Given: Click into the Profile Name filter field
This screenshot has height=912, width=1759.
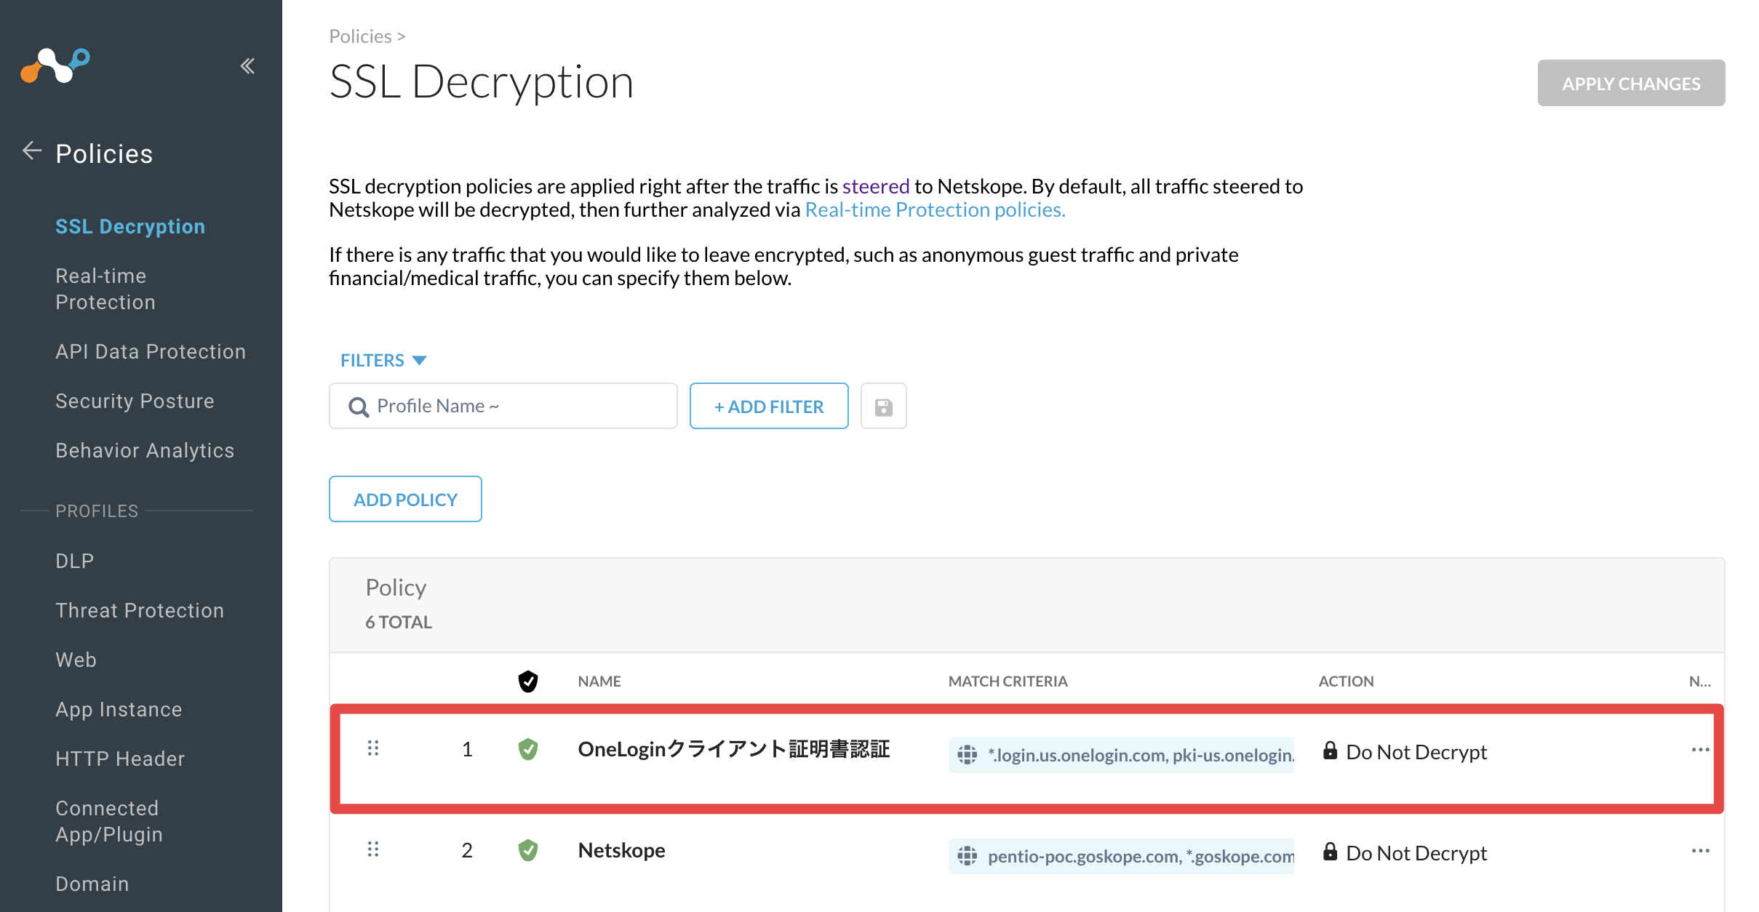Looking at the screenshot, I should [x=503, y=406].
